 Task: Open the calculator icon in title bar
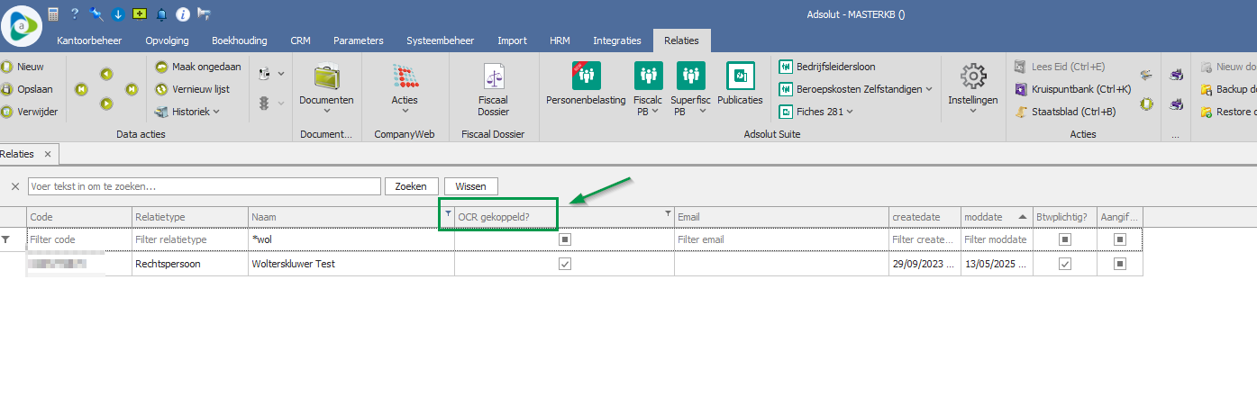pos(54,14)
